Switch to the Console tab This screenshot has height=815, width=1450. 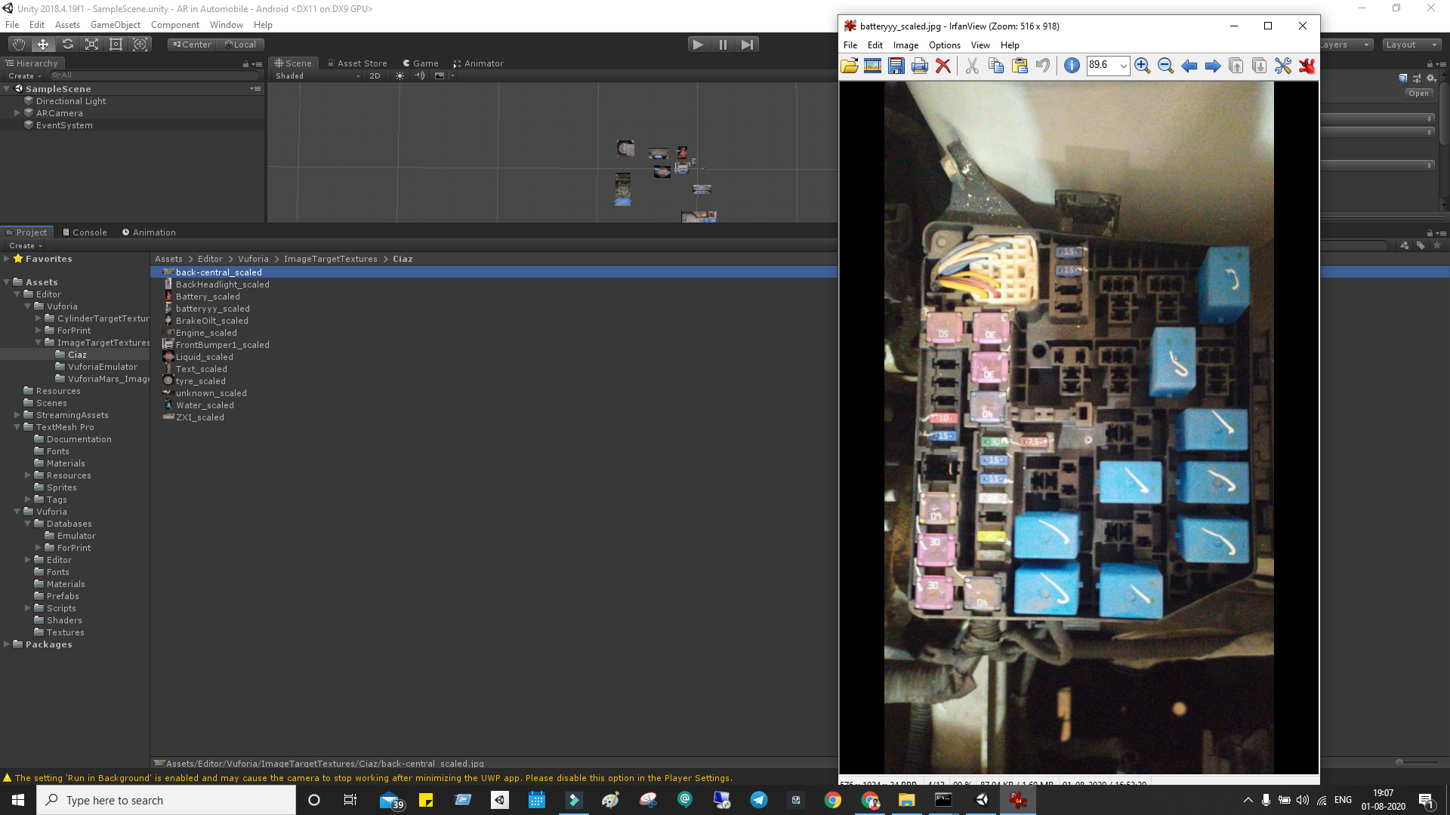tap(85, 232)
